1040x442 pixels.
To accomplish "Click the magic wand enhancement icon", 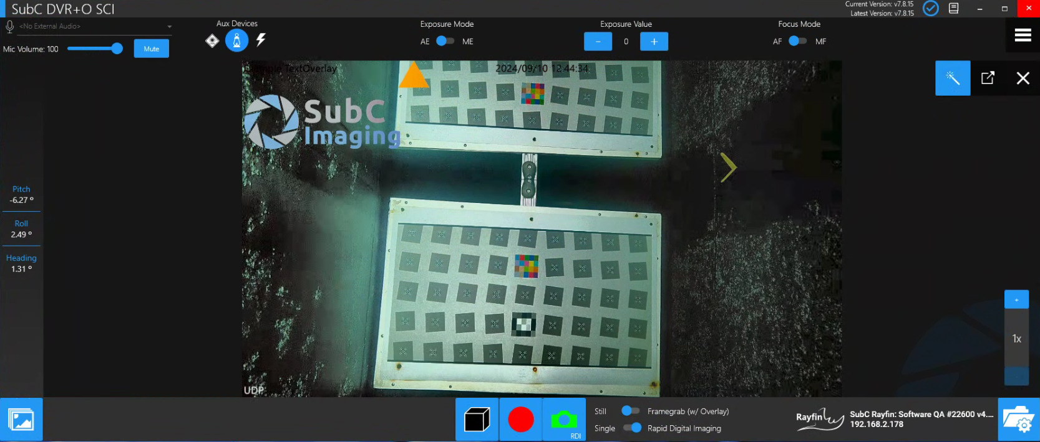I will 952,78.
